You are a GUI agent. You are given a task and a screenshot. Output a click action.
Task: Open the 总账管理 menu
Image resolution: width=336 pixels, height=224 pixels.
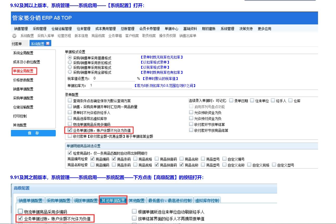[128, 29]
